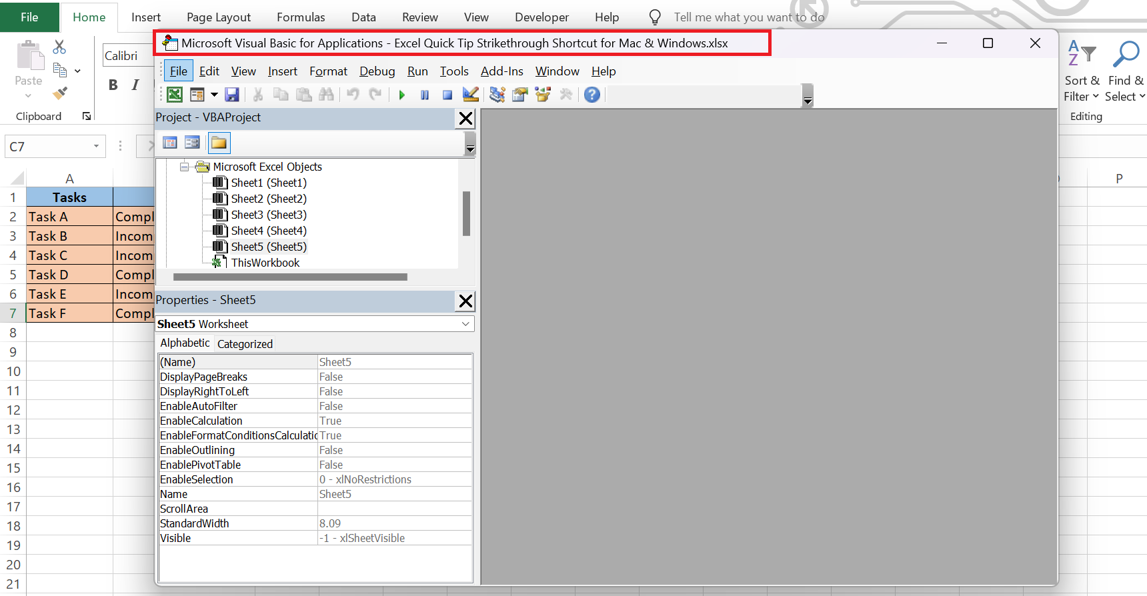The width and height of the screenshot is (1147, 596).
Task: Click the (Name) property value Sheet5
Action: click(x=395, y=362)
